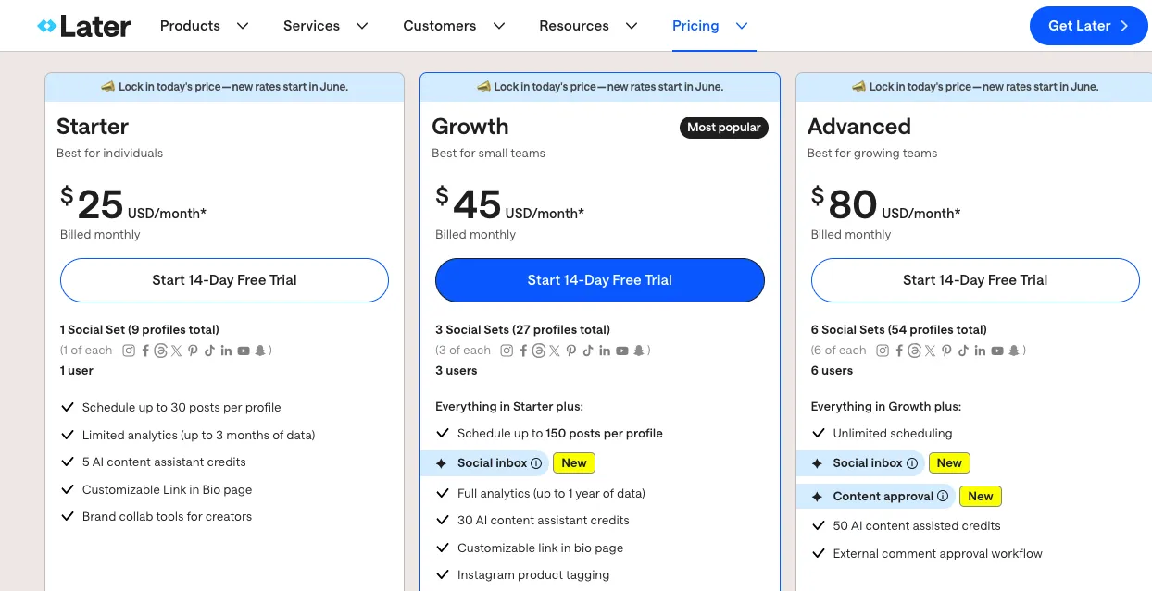Click the Most popular badge

pos(724,128)
